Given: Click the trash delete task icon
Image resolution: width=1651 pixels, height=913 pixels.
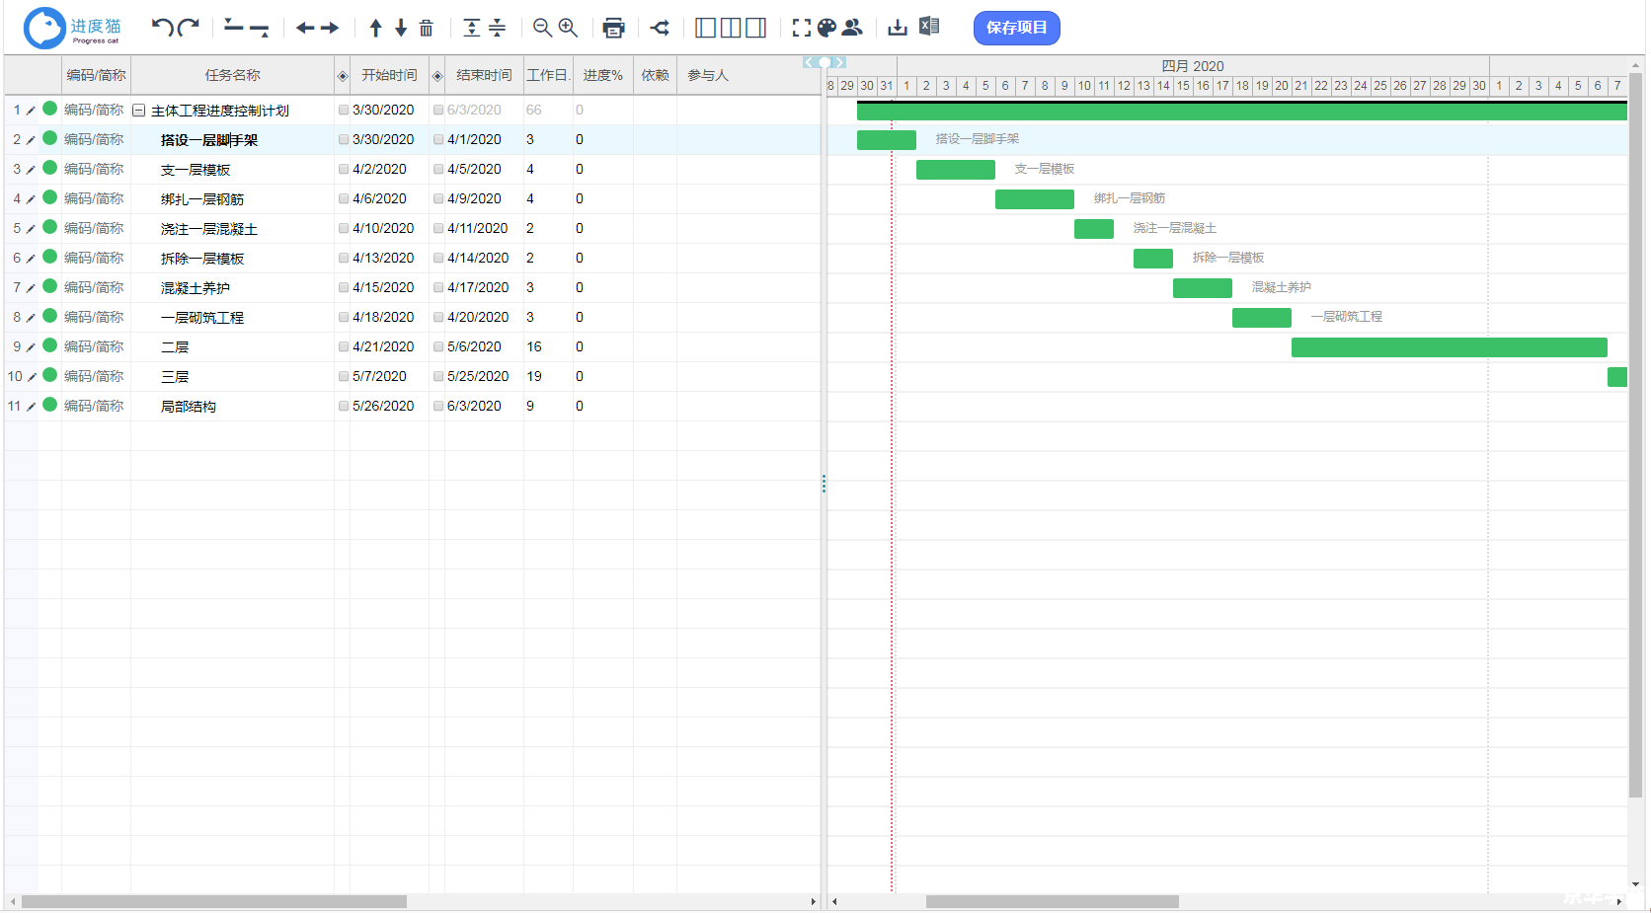Looking at the screenshot, I should [427, 28].
